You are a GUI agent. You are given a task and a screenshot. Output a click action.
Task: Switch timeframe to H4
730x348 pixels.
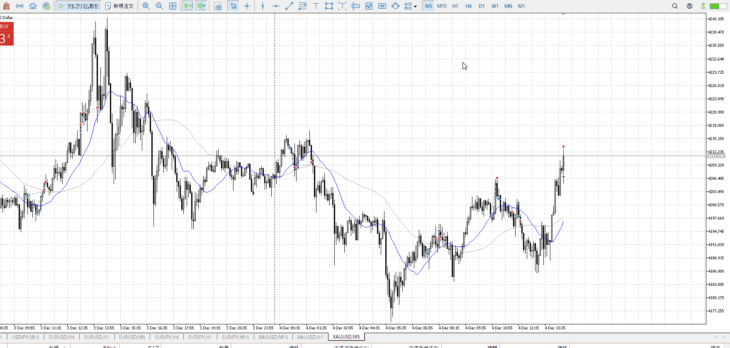468,6
